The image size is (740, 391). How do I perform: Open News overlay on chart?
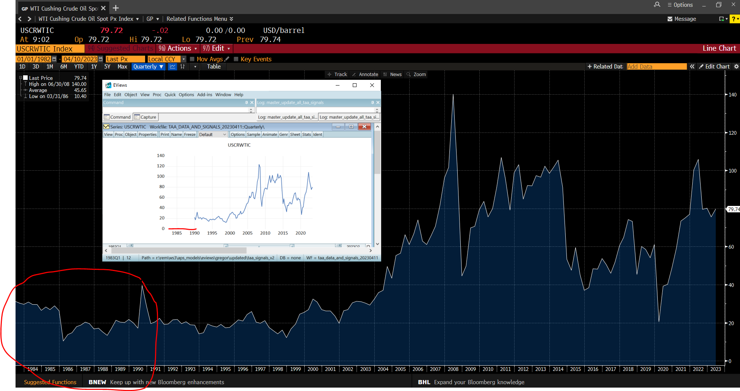coord(392,75)
